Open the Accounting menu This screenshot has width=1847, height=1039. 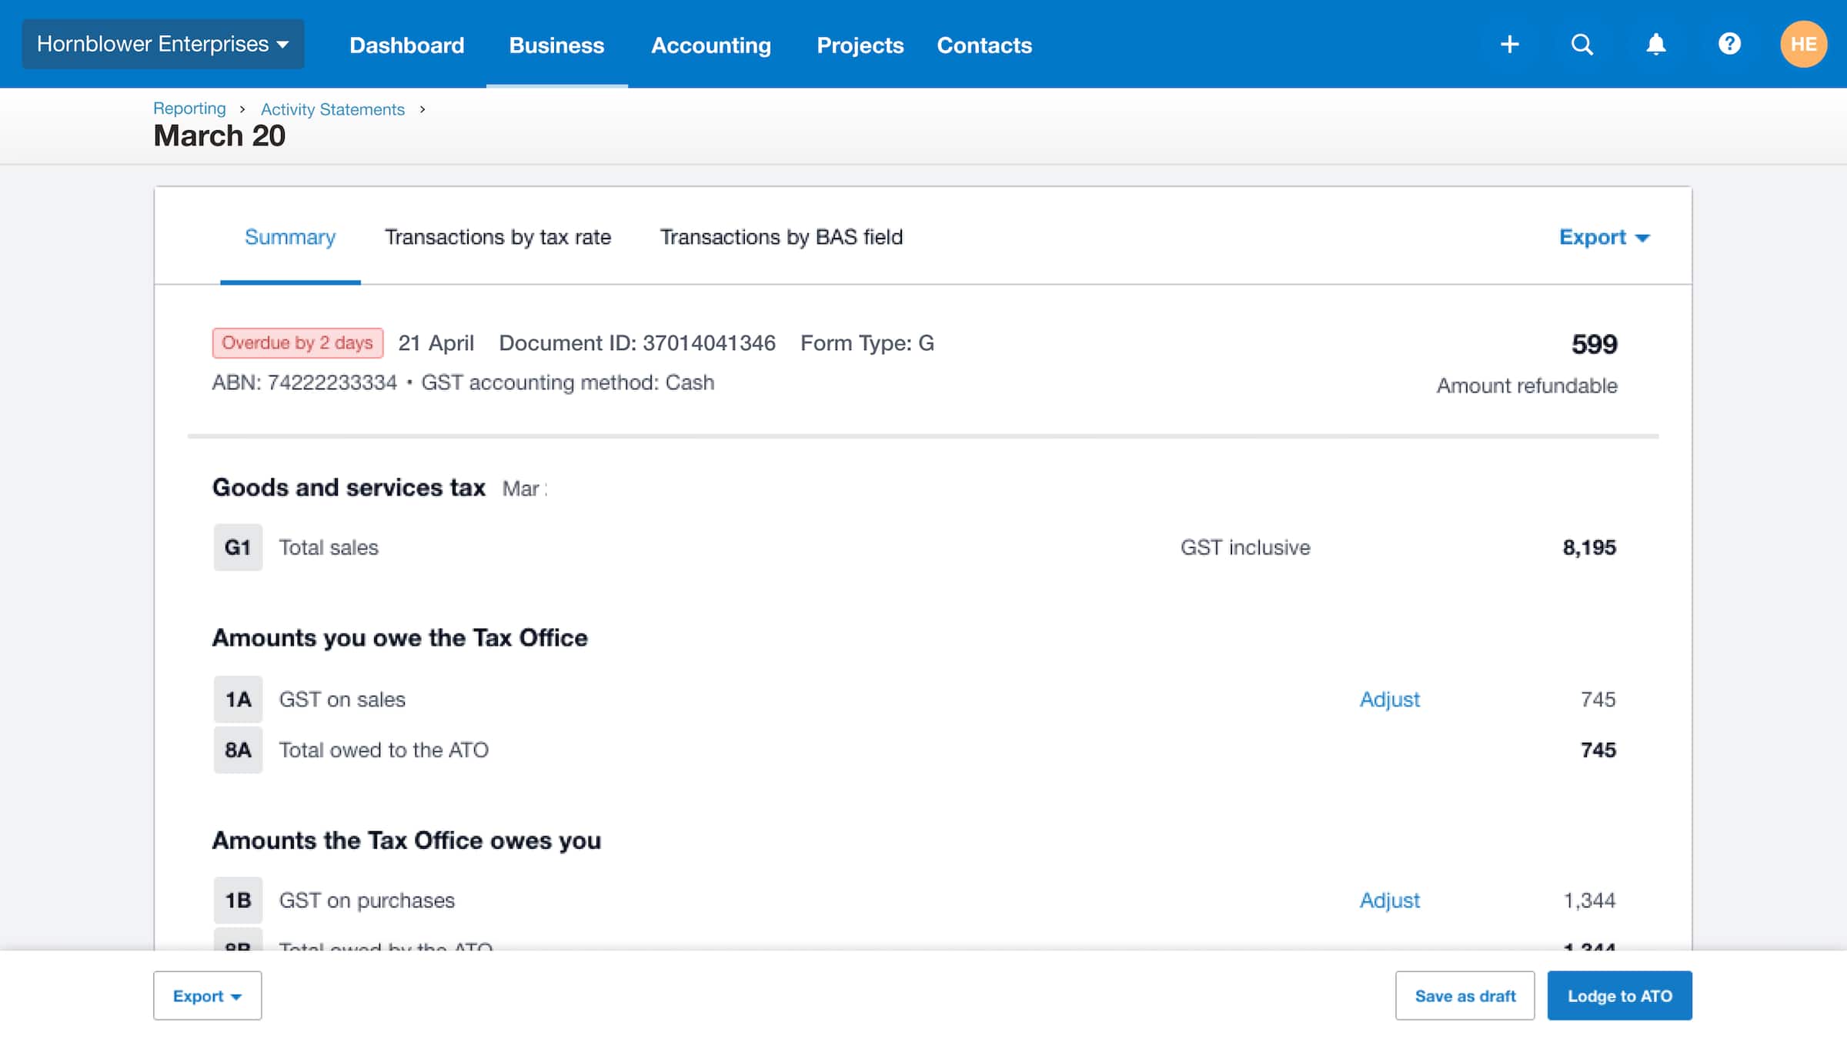[x=710, y=45]
